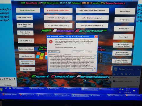This screenshot has height=106, width=142.
Task: Click the folder quick-launch icon on taskbar
Action: (x=10, y=88)
